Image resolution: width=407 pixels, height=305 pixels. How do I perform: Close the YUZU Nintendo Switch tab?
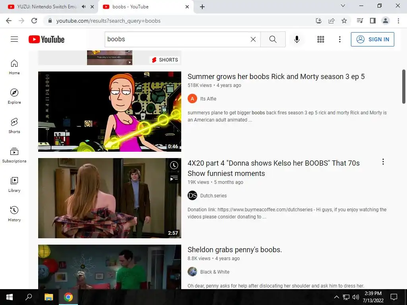pos(92,7)
